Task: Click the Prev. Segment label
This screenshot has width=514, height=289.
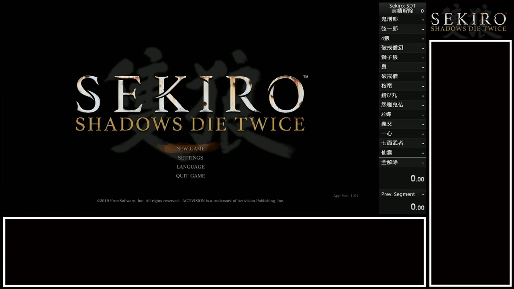Action: 398,194
